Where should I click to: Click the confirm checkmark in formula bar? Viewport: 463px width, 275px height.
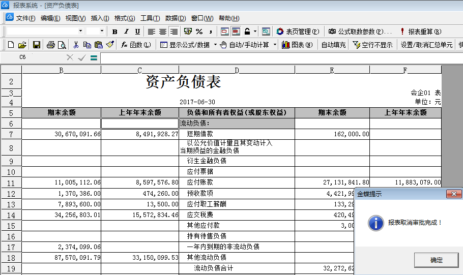pos(82,58)
